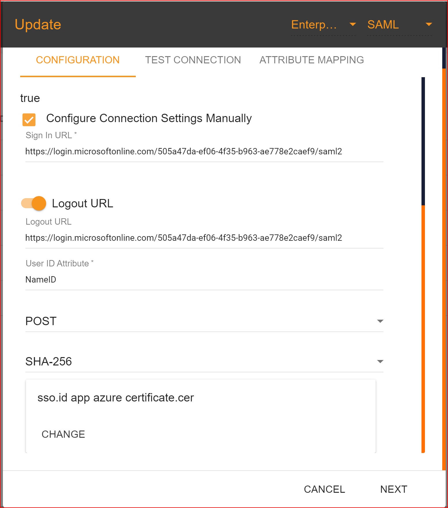Click the CHANGE certificate button
This screenshot has width=448, height=508.
point(63,434)
